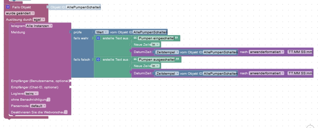Click the closing quote icon of 'Pumpen ausgeschaltet'
The image size is (318, 128).
[x=178, y=59]
